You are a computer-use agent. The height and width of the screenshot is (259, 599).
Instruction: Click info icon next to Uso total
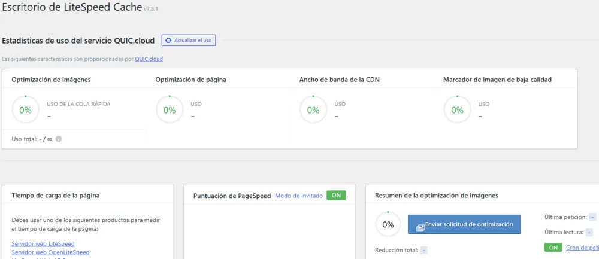tap(59, 139)
